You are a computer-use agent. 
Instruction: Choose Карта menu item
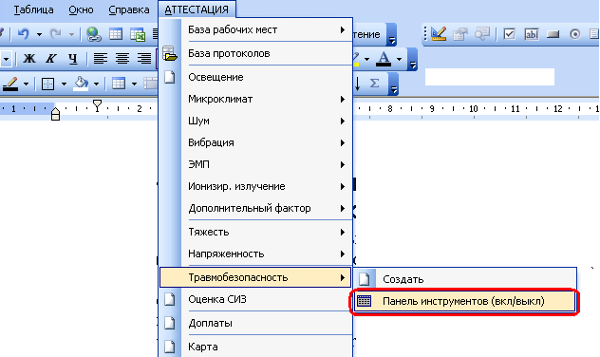255,347
